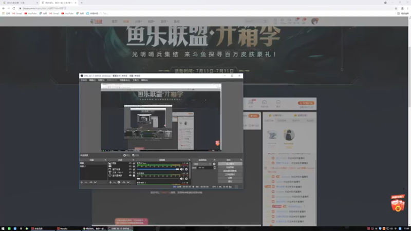Image resolution: width=411 pixels, height=231 pixels.
Task: Open settings gear of first mixer channel
Action: click(186, 169)
